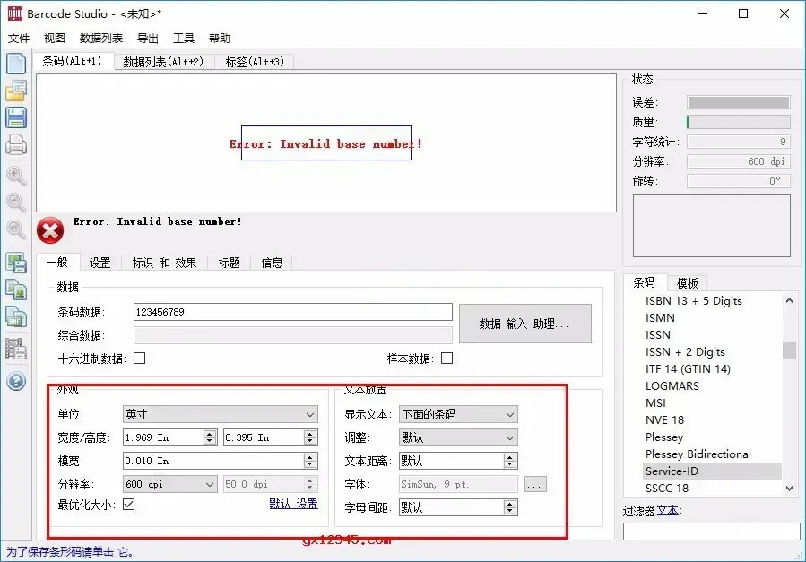The height and width of the screenshot is (562, 806).
Task: Open the 导出 menu
Action: (x=148, y=38)
